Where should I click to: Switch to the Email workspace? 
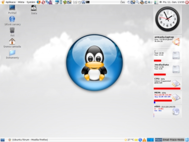(166, 140)
